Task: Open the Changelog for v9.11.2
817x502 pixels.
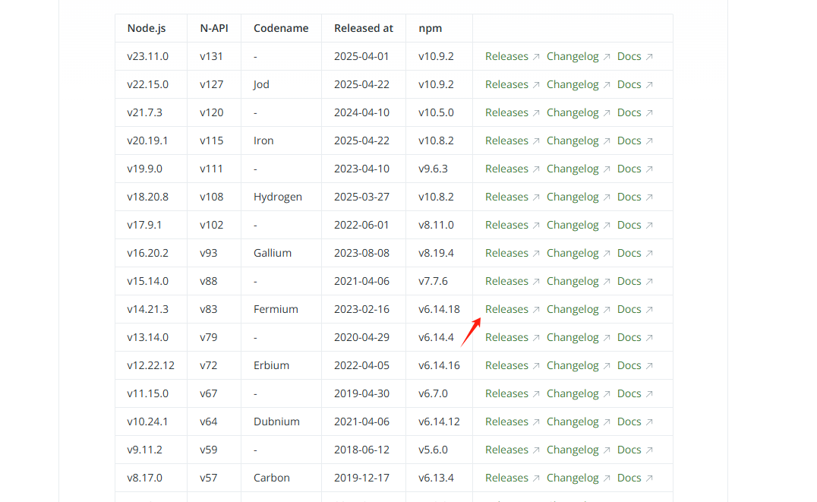Action: coord(573,449)
